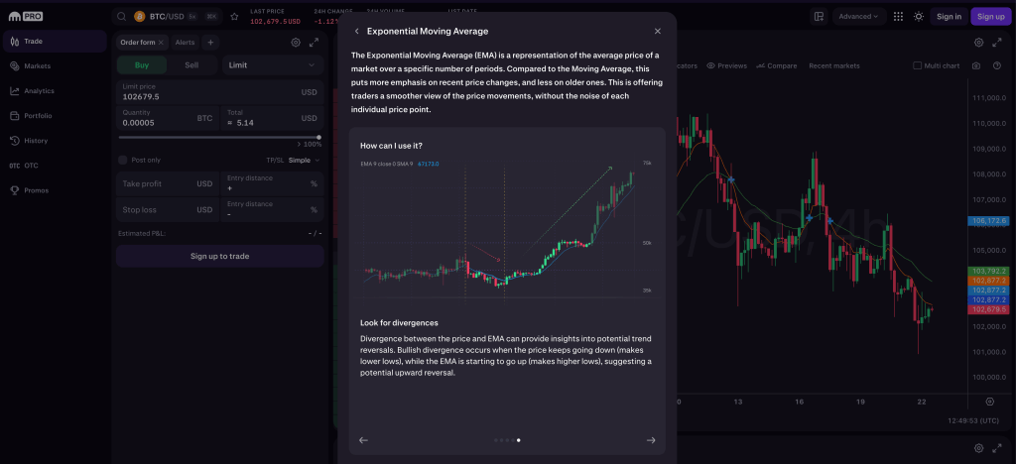Open the layout panel icon in top bar
This screenshot has height=464, width=1016.
click(x=819, y=16)
